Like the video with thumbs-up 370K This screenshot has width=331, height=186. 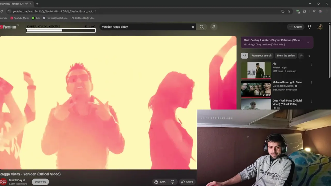[160, 182]
